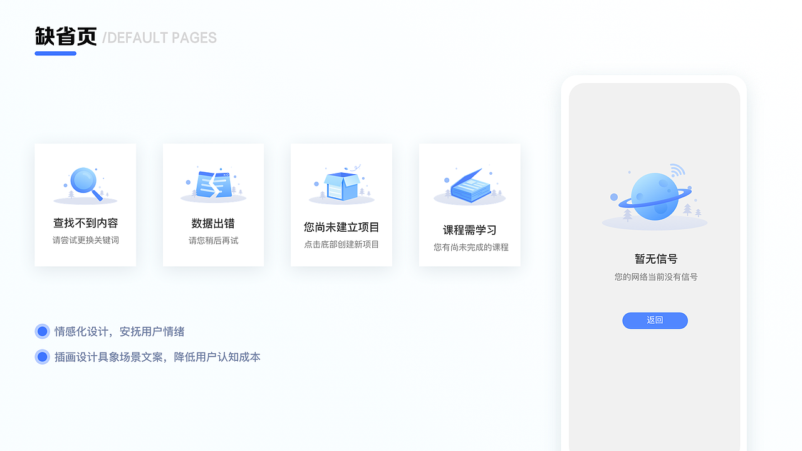
Task: Click the 请尝试更换关键词 subtitle
Action: click(x=86, y=241)
